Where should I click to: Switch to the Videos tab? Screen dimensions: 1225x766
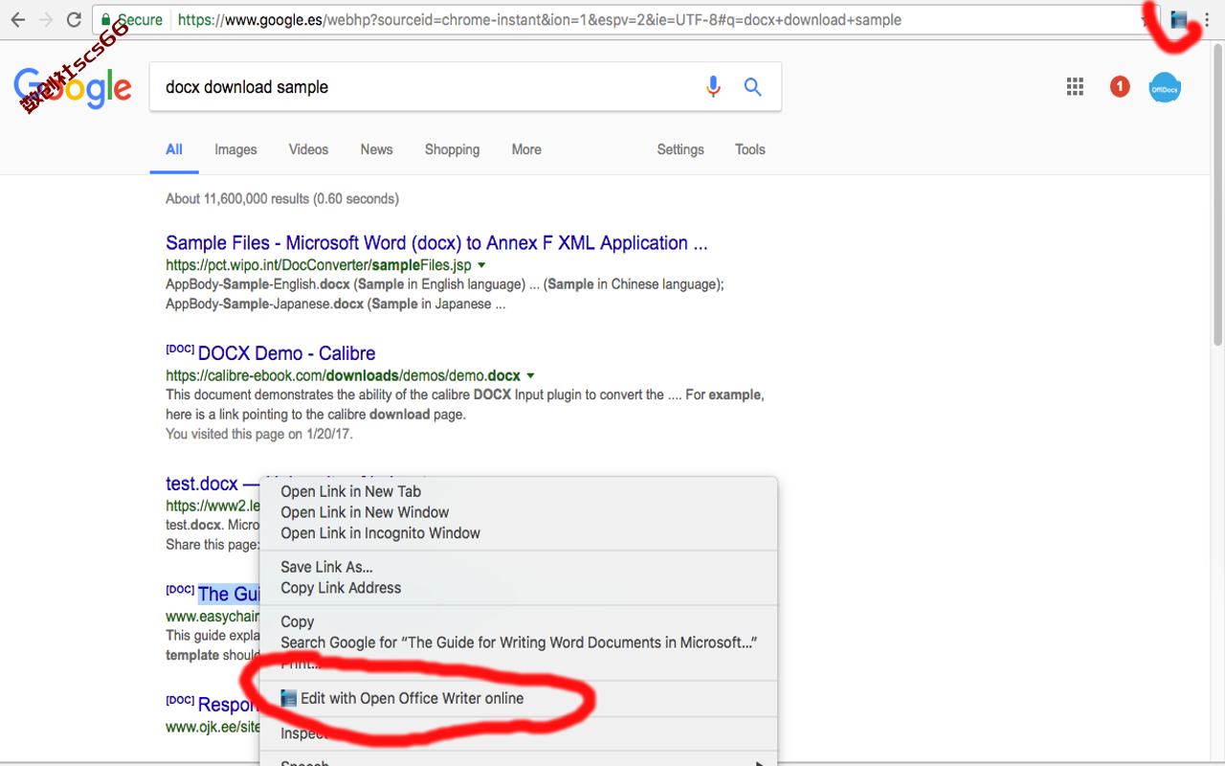point(308,149)
